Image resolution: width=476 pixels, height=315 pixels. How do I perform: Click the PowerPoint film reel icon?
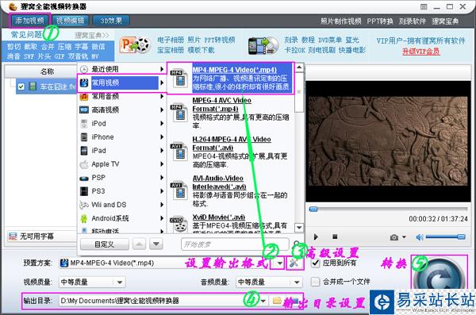[135, 45]
